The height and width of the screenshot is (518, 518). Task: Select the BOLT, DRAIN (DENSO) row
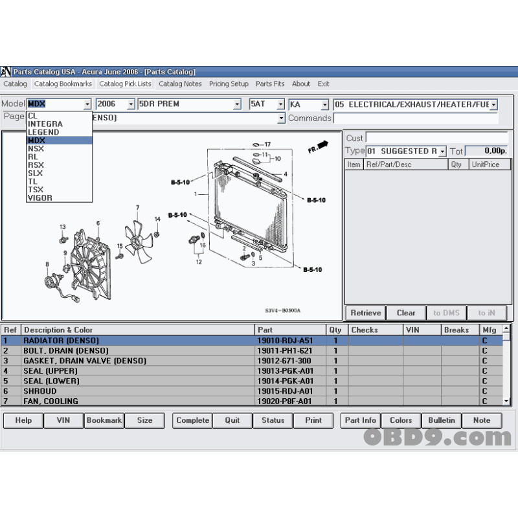252,351
